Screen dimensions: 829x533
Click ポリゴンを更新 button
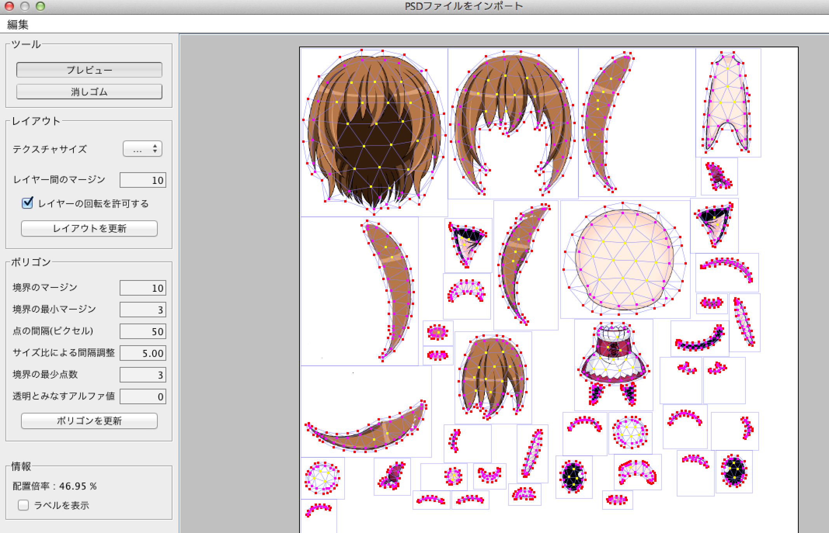click(x=89, y=421)
